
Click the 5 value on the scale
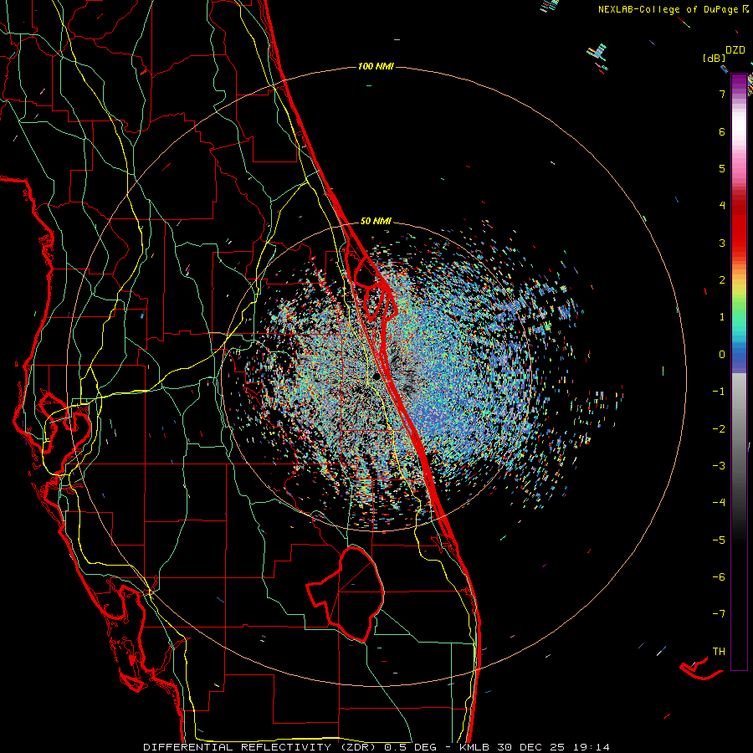point(722,168)
